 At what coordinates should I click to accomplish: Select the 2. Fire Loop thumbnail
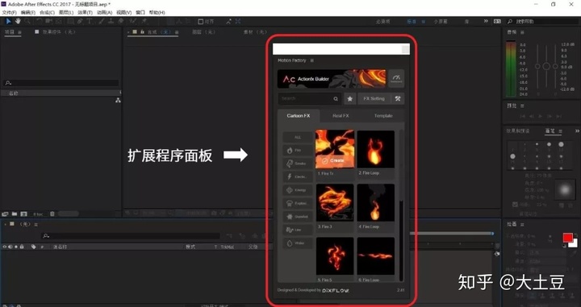376,149
